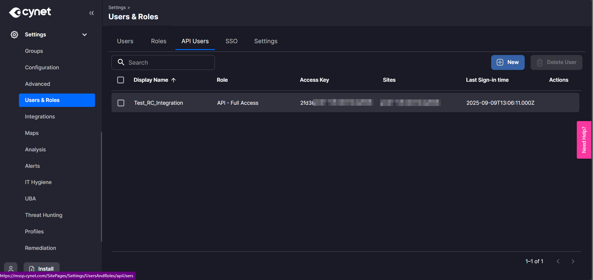Click the New API user button
The image size is (593, 280).
[508, 62]
